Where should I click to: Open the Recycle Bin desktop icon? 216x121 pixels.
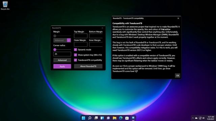click(x=5, y=5)
